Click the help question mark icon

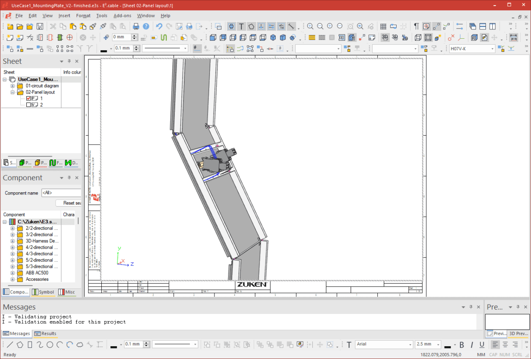146,26
